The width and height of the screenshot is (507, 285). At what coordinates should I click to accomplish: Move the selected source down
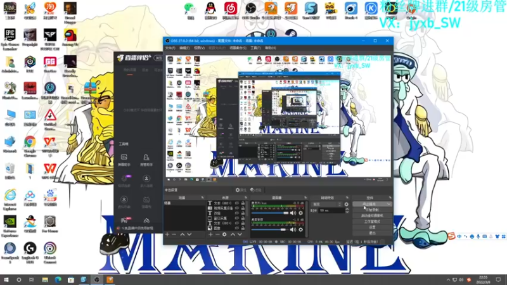click(240, 234)
